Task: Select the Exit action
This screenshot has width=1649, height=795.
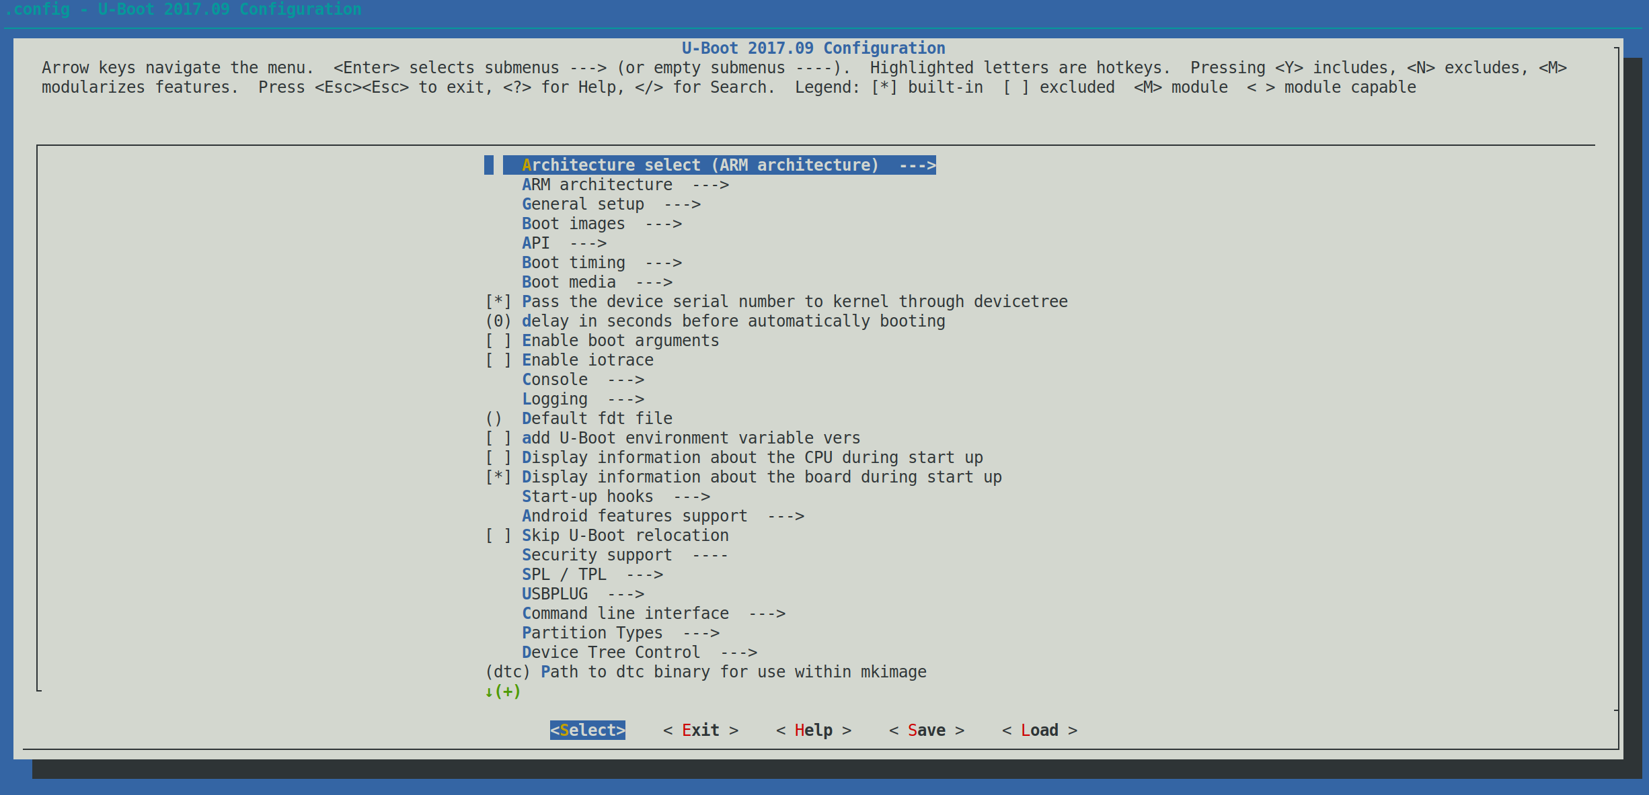Action: (700, 730)
